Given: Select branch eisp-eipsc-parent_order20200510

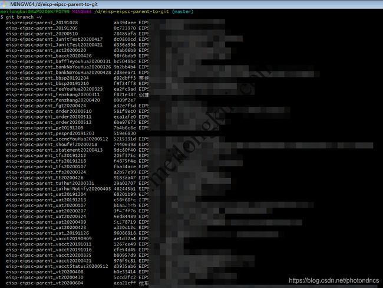Looking at the screenshot, I should 48,111.
